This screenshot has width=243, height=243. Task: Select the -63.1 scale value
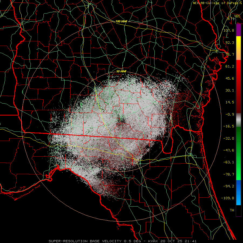click(229, 162)
